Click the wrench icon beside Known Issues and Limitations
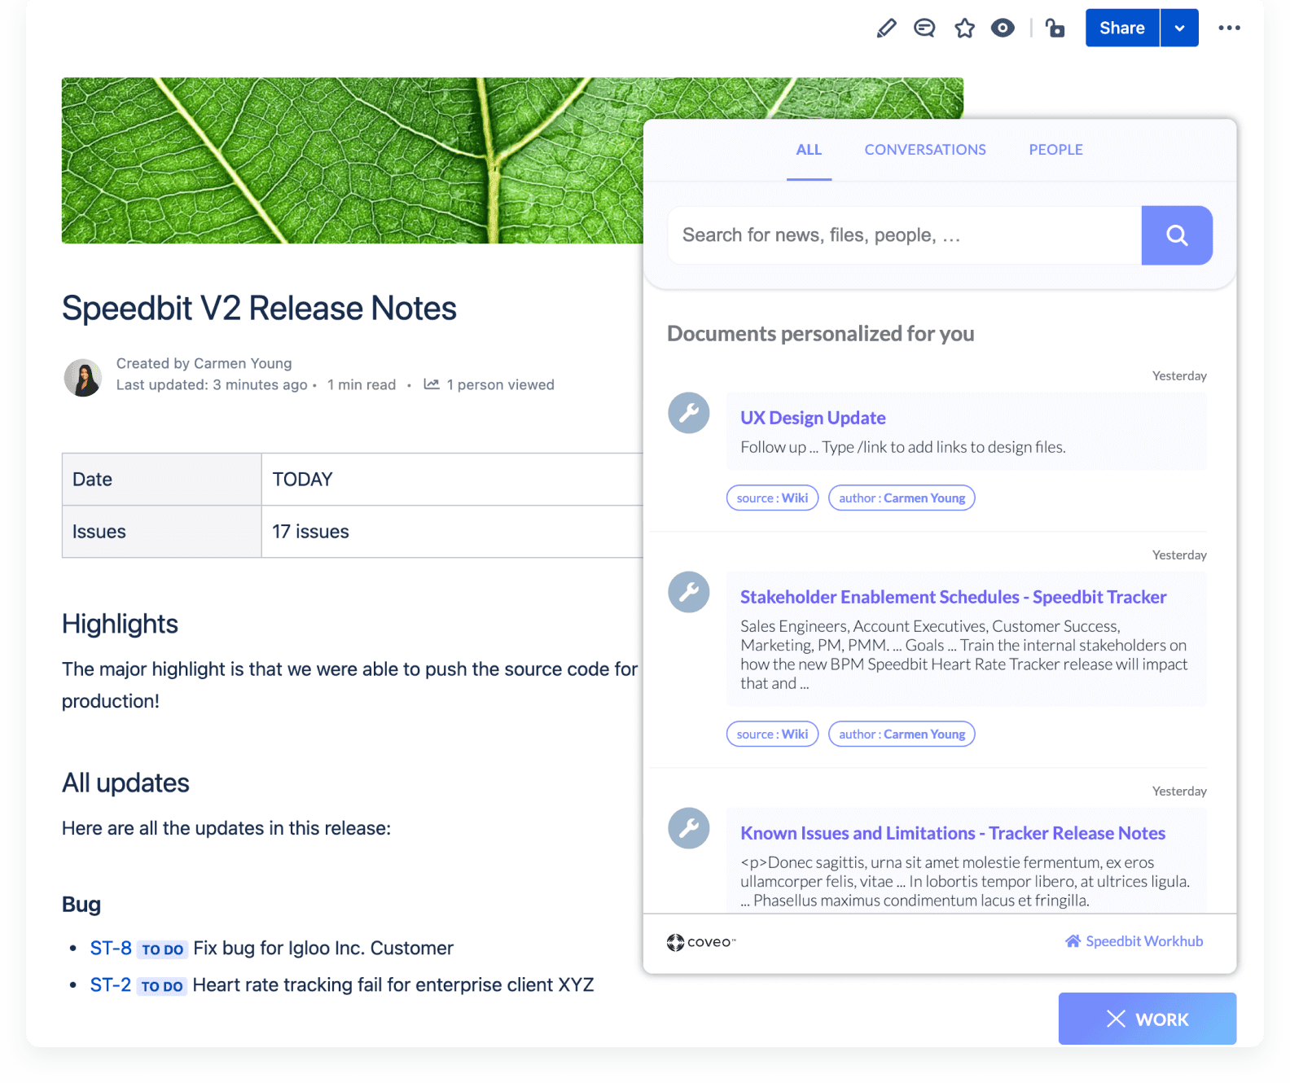1290x1083 pixels. click(x=689, y=828)
